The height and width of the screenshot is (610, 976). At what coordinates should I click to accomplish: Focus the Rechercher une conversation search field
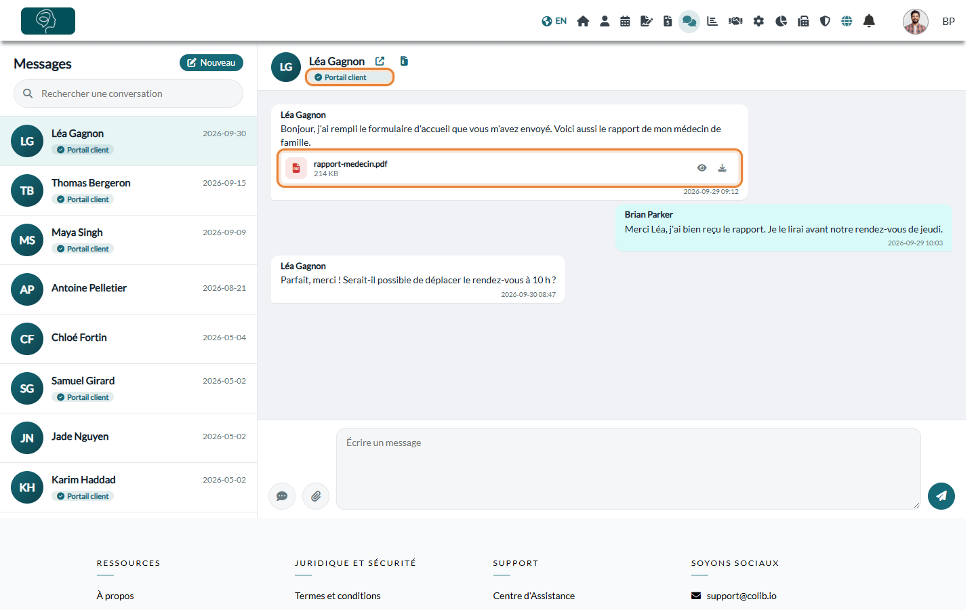click(x=129, y=94)
